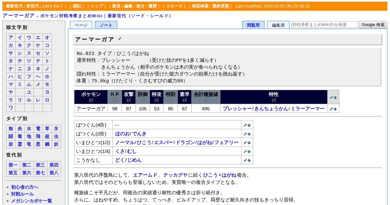Open 最新世代 in the top bar
Viewport: 390px width, 205px height.
(14, 6)
